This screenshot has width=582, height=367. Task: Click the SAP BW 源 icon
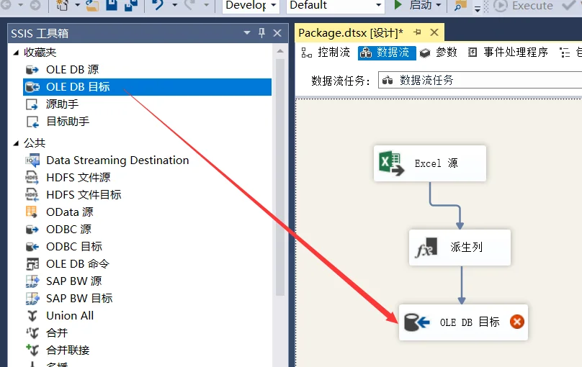(x=32, y=281)
